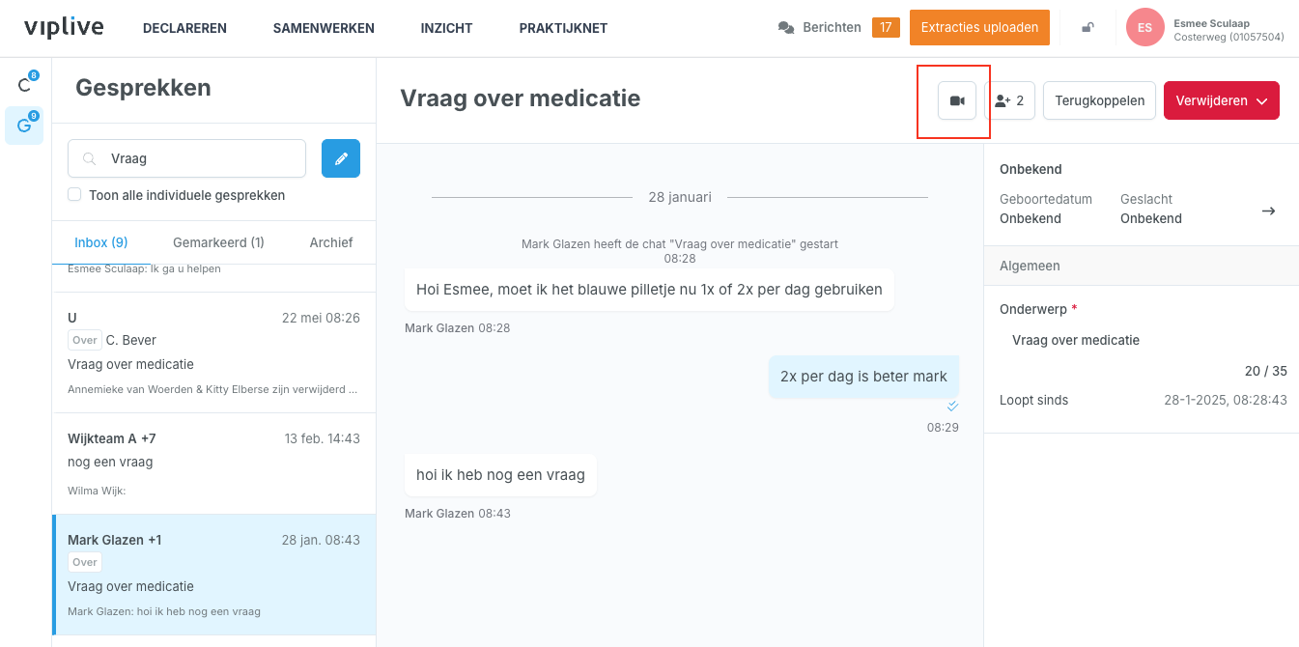1299x647 pixels.
Task: Enable Toon alle individuele gesprekken checkbox
Action: pyautogui.click(x=74, y=195)
